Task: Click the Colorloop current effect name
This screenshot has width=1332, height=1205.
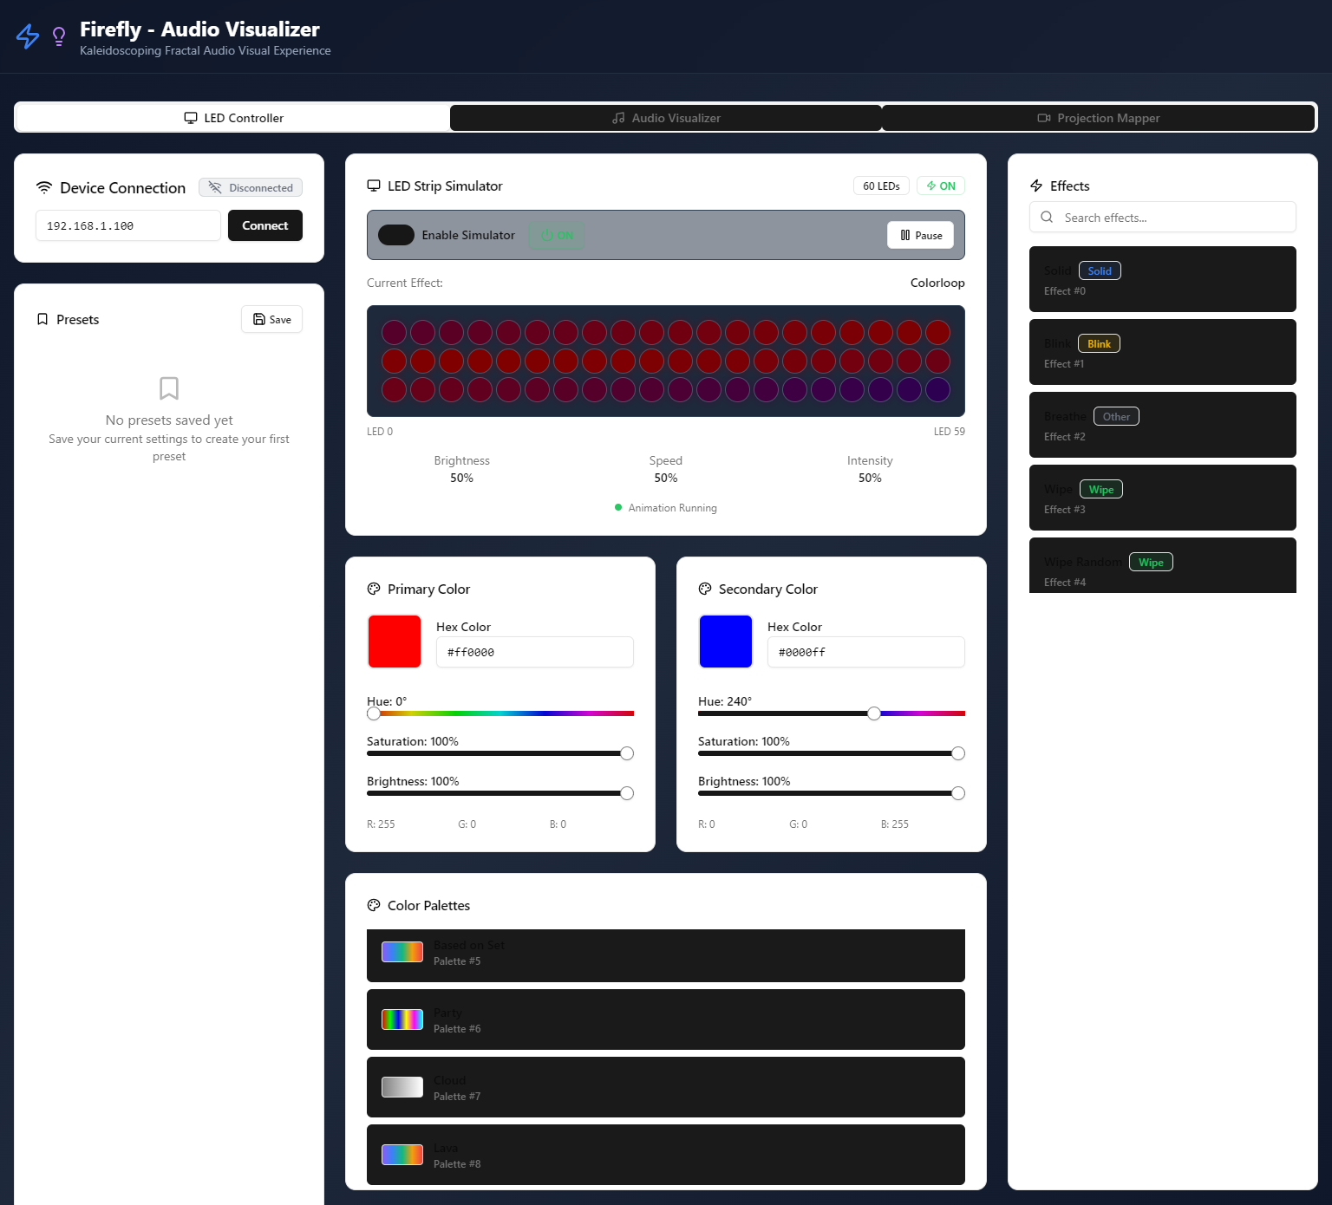Action: click(x=937, y=283)
